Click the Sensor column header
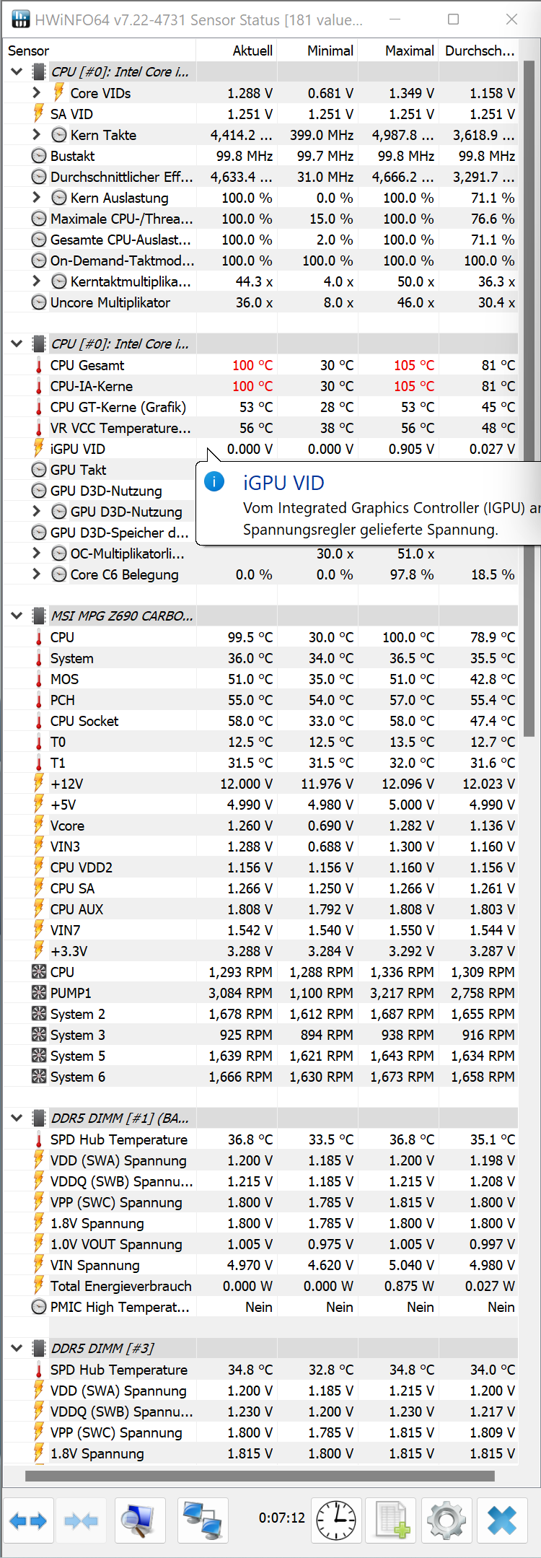The image size is (541, 1558). click(x=29, y=51)
